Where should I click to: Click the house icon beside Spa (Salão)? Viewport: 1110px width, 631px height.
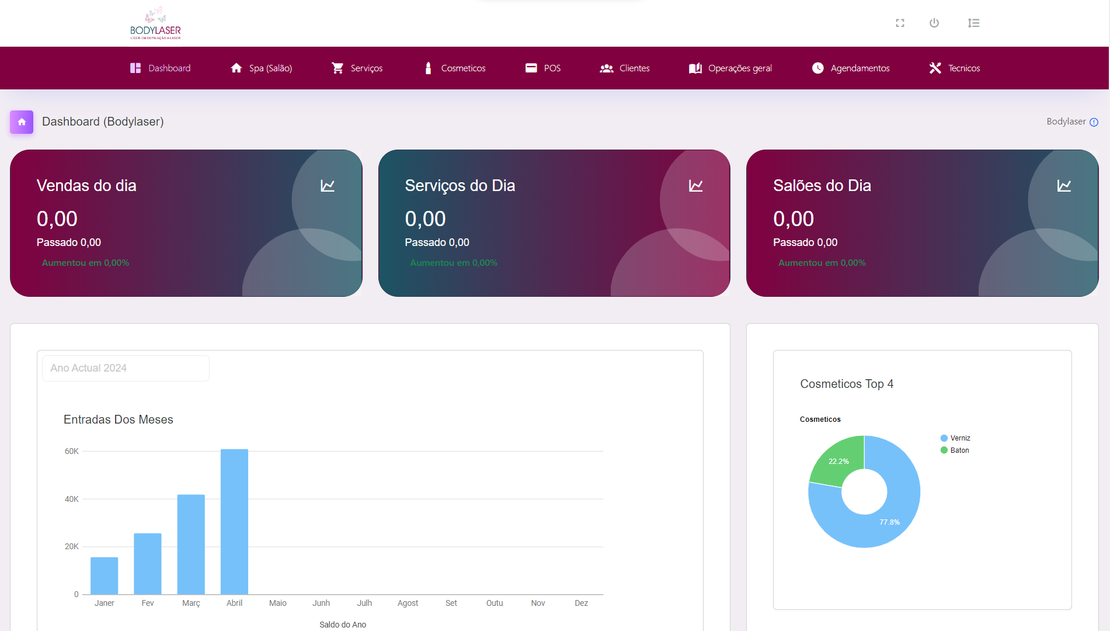tap(236, 68)
